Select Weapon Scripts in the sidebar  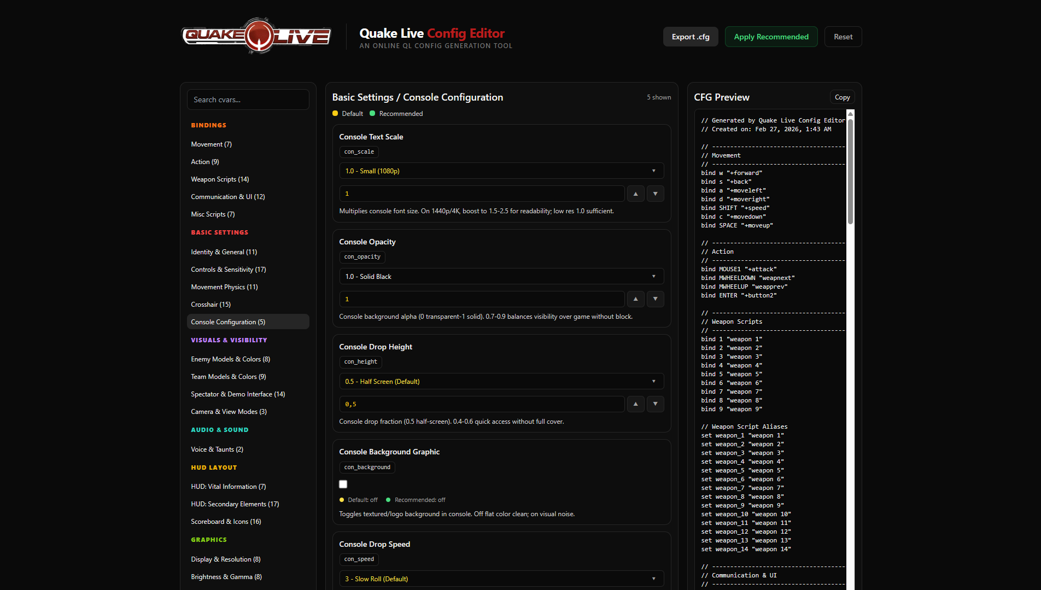(x=220, y=179)
